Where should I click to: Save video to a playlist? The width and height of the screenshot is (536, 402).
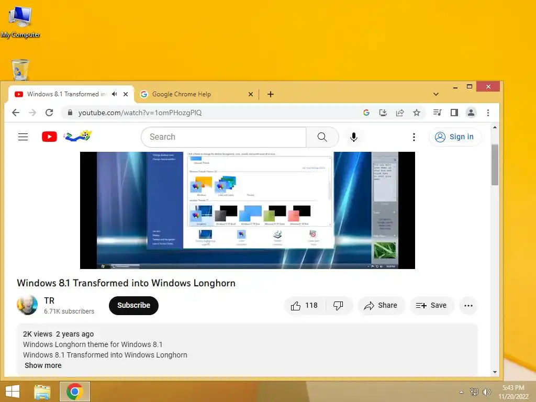pyautogui.click(x=432, y=306)
